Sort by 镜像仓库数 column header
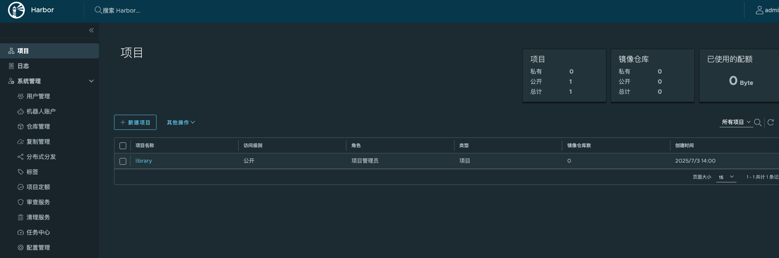The width and height of the screenshot is (779, 258). point(579,145)
